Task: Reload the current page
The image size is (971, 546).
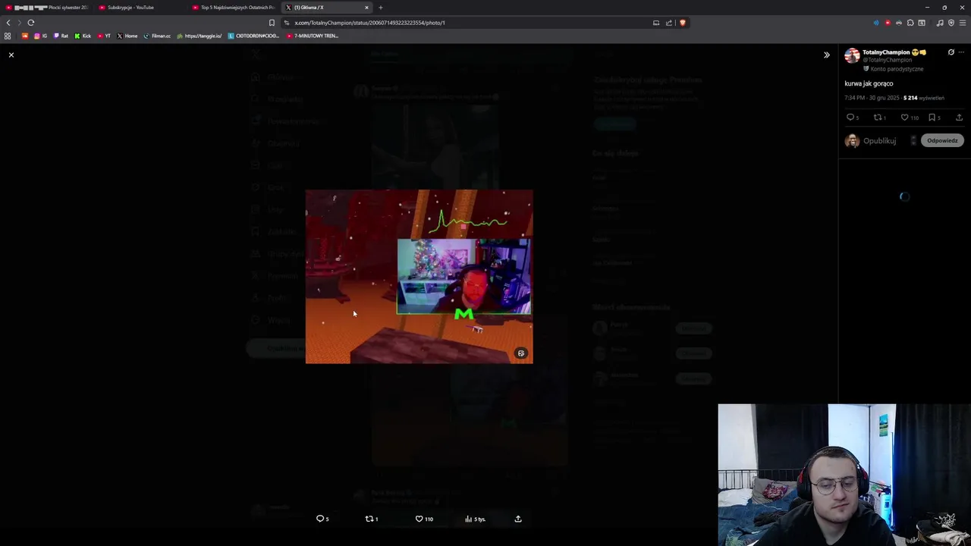Action: pos(31,23)
